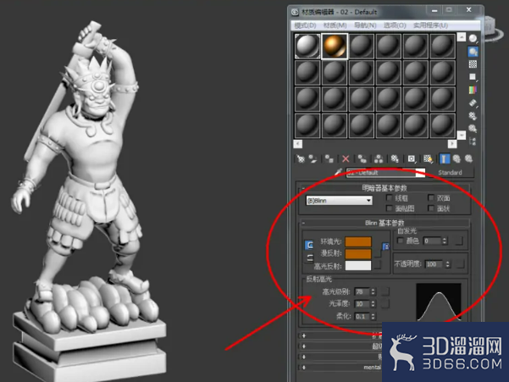The image size is (509, 382).
Task: Click Go Forward to Sibling icon
Action: coord(468,158)
